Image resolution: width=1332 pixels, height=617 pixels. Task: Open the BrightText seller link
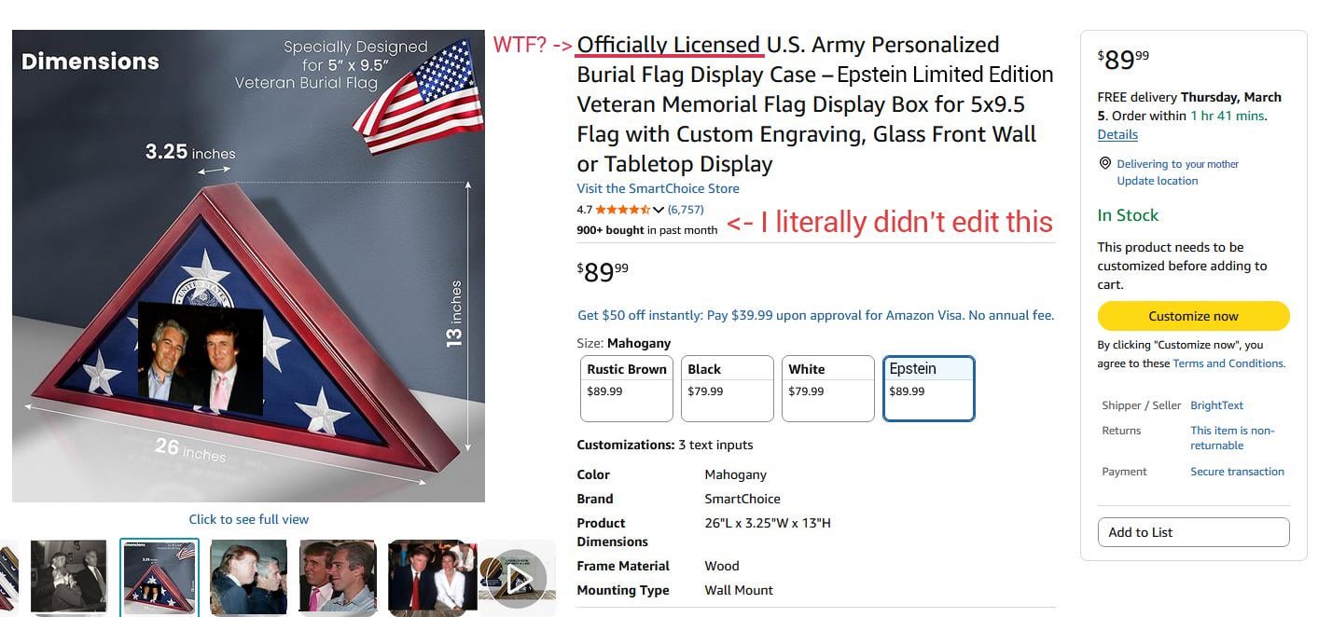click(x=1216, y=405)
